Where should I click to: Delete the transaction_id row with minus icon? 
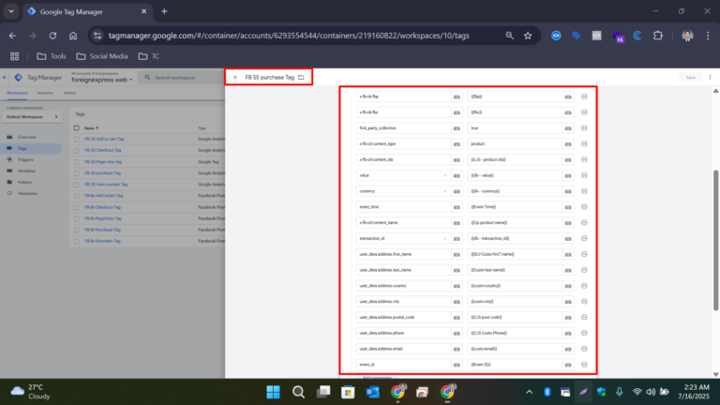(584, 238)
